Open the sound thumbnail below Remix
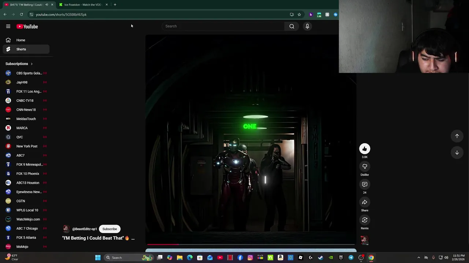469x263 pixels. pyautogui.click(x=364, y=240)
